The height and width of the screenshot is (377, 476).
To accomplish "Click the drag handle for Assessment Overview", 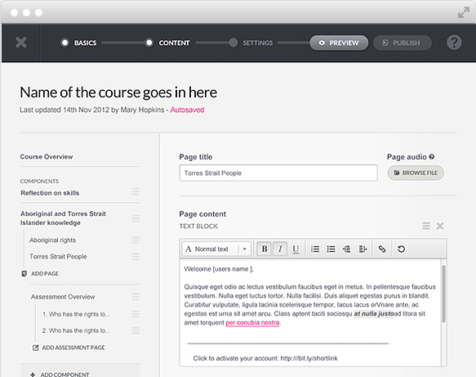I will coord(136,297).
